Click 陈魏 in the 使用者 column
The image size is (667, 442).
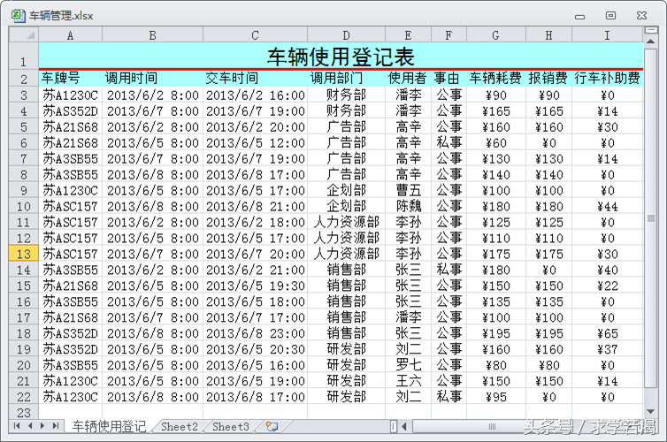(408, 206)
